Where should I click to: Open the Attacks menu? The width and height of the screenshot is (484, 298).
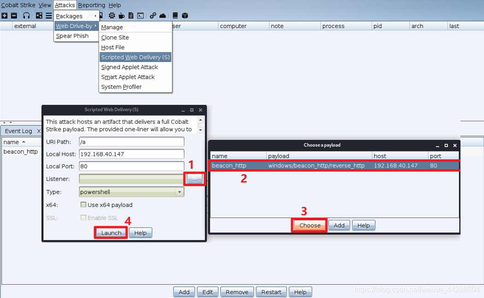click(x=65, y=5)
